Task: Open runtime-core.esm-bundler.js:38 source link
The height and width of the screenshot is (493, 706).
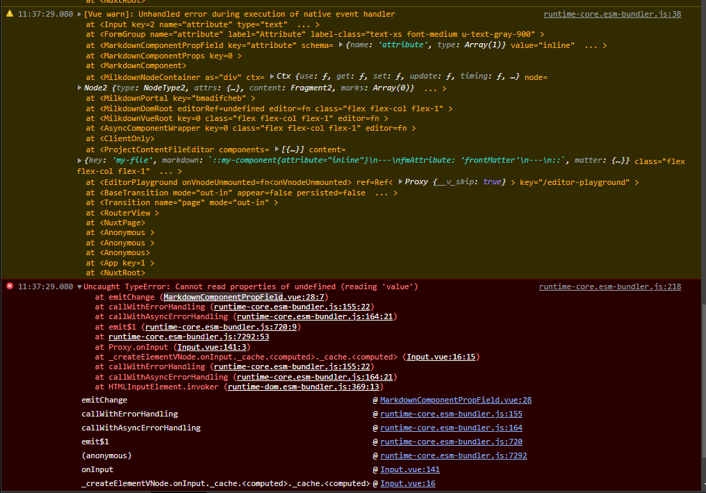Action: (x=612, y=14)
